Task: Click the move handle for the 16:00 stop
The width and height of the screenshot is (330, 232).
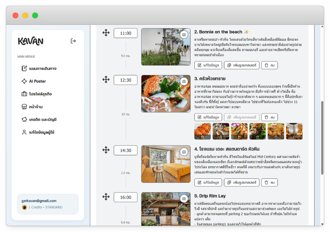Action: tap(106, 197)
